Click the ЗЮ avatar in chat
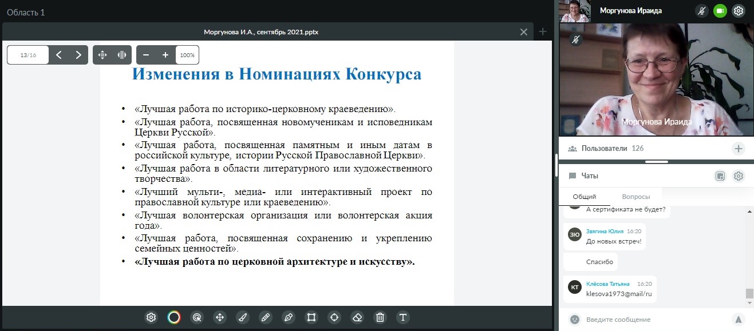Viewport: 754px width, 331px height. pyautogui.click(x=575, y=235)
